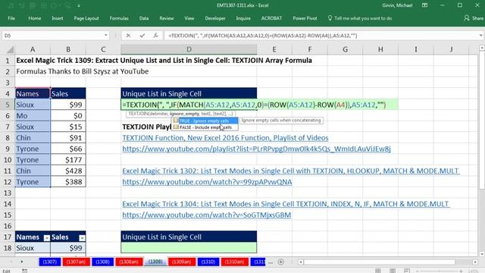
Task: Open Excel Magic Trick 1302 link
Action: coord(291,171)
